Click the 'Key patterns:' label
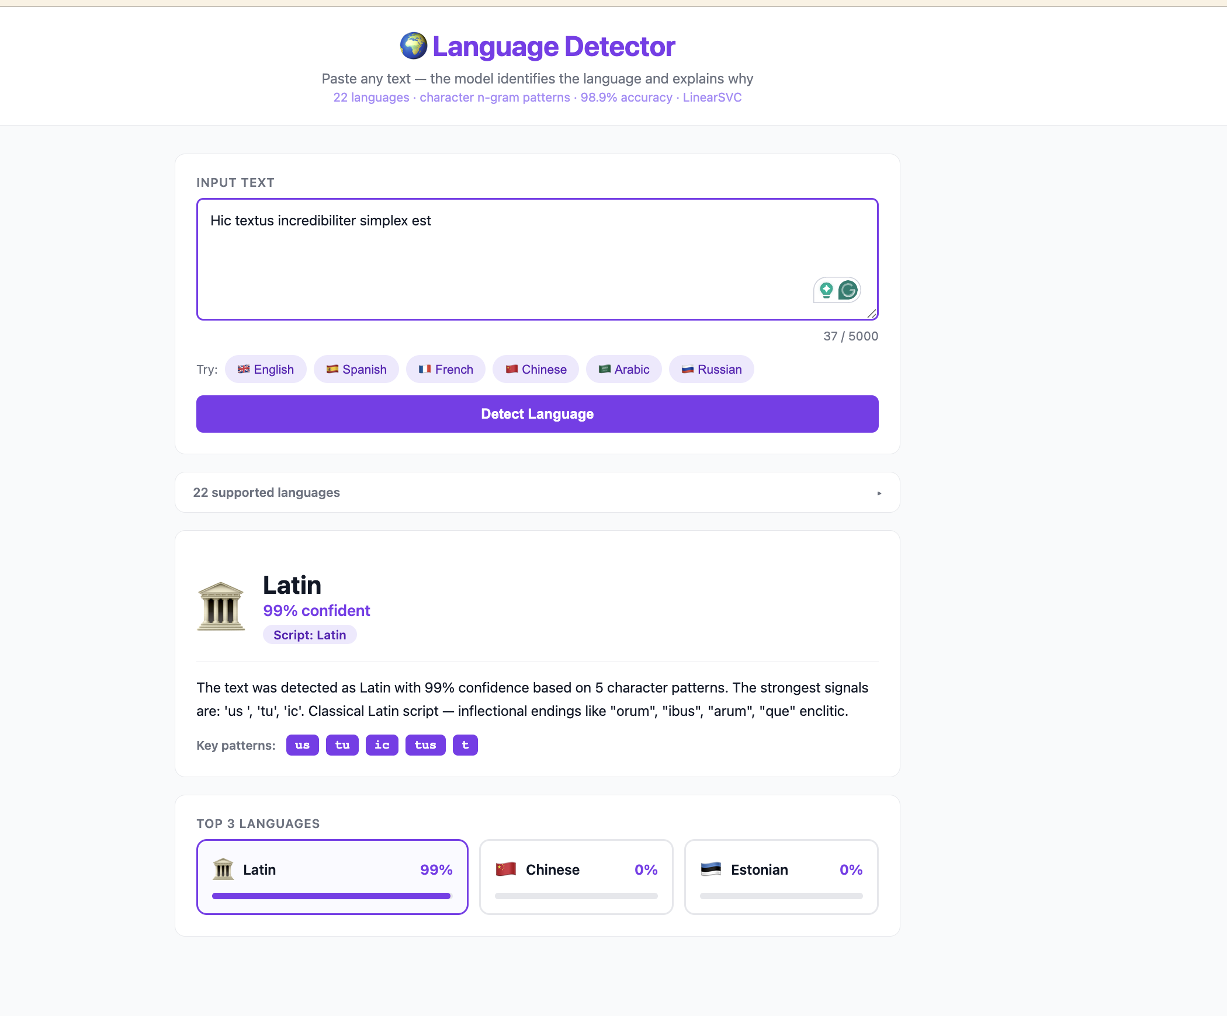This screenshot has width=1227, height=1016. (236, 745)
